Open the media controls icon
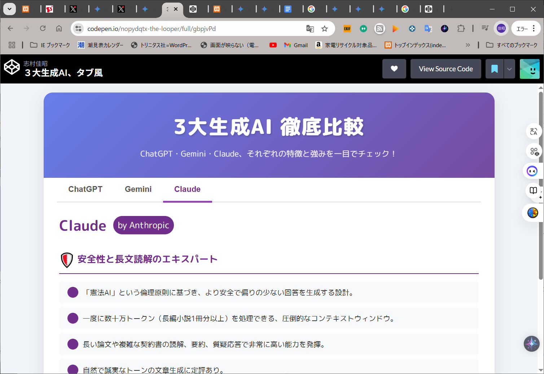This screenshot has height=374, width=544. pos(485,28)
